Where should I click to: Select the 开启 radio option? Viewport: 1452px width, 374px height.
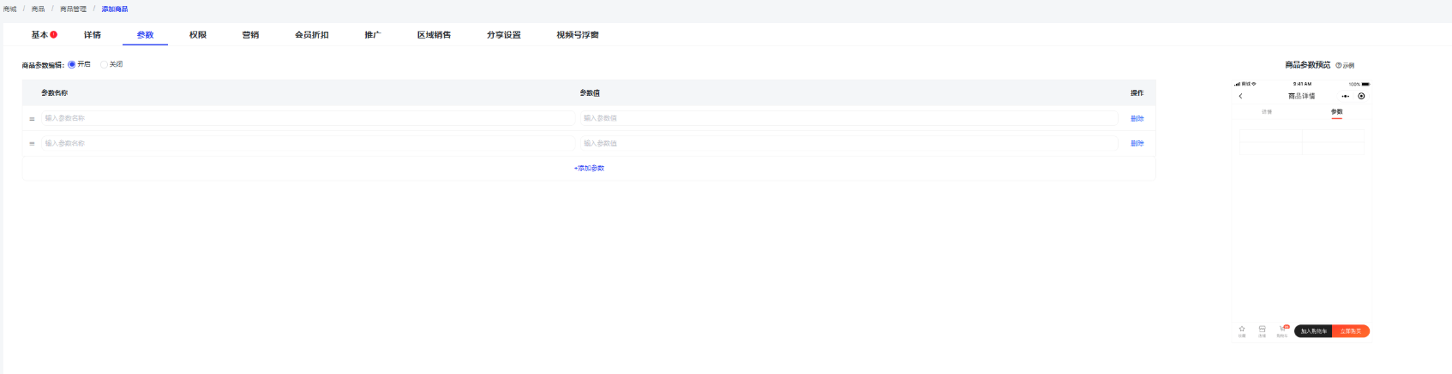(x=72, y=64)
